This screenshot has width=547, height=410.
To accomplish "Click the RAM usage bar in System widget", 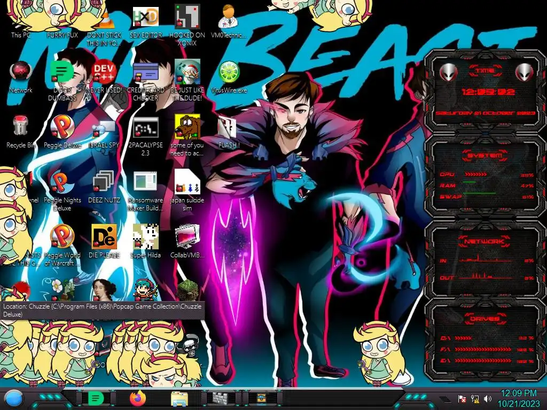I will pos(470,183).
